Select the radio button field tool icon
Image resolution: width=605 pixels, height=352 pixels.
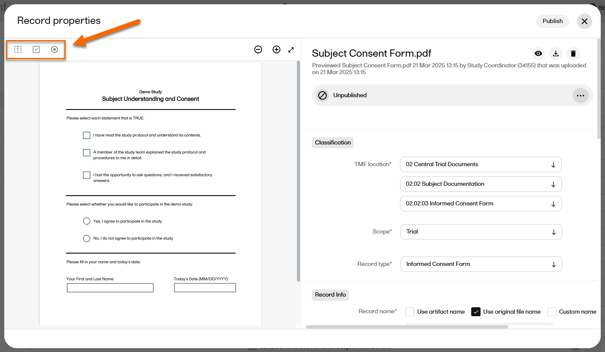coord(55,49)
